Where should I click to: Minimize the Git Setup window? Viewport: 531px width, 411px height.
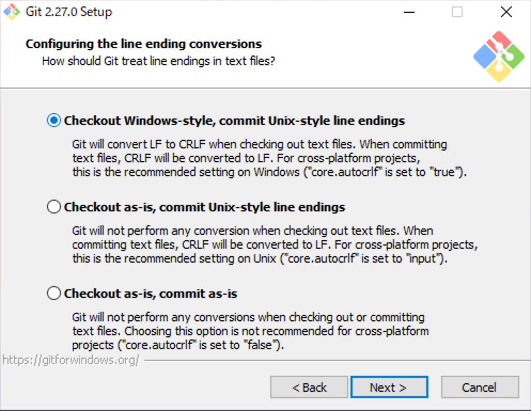(408, 12)
